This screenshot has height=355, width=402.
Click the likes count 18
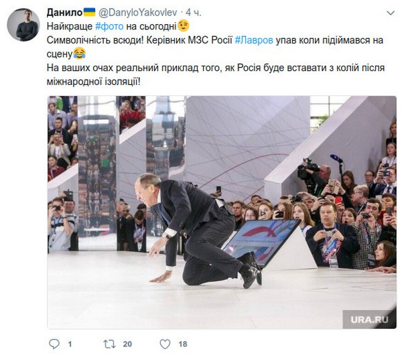click(x=183, y=344)
